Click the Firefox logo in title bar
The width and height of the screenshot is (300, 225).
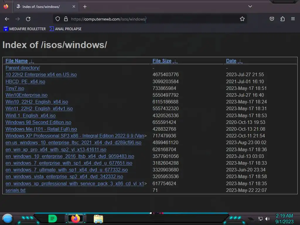[x=6, y=6]
